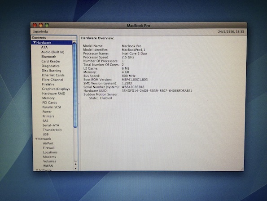267x201 pixels.
Task: Collapse the Network disclosure triangle
Action: coord(36,139)
